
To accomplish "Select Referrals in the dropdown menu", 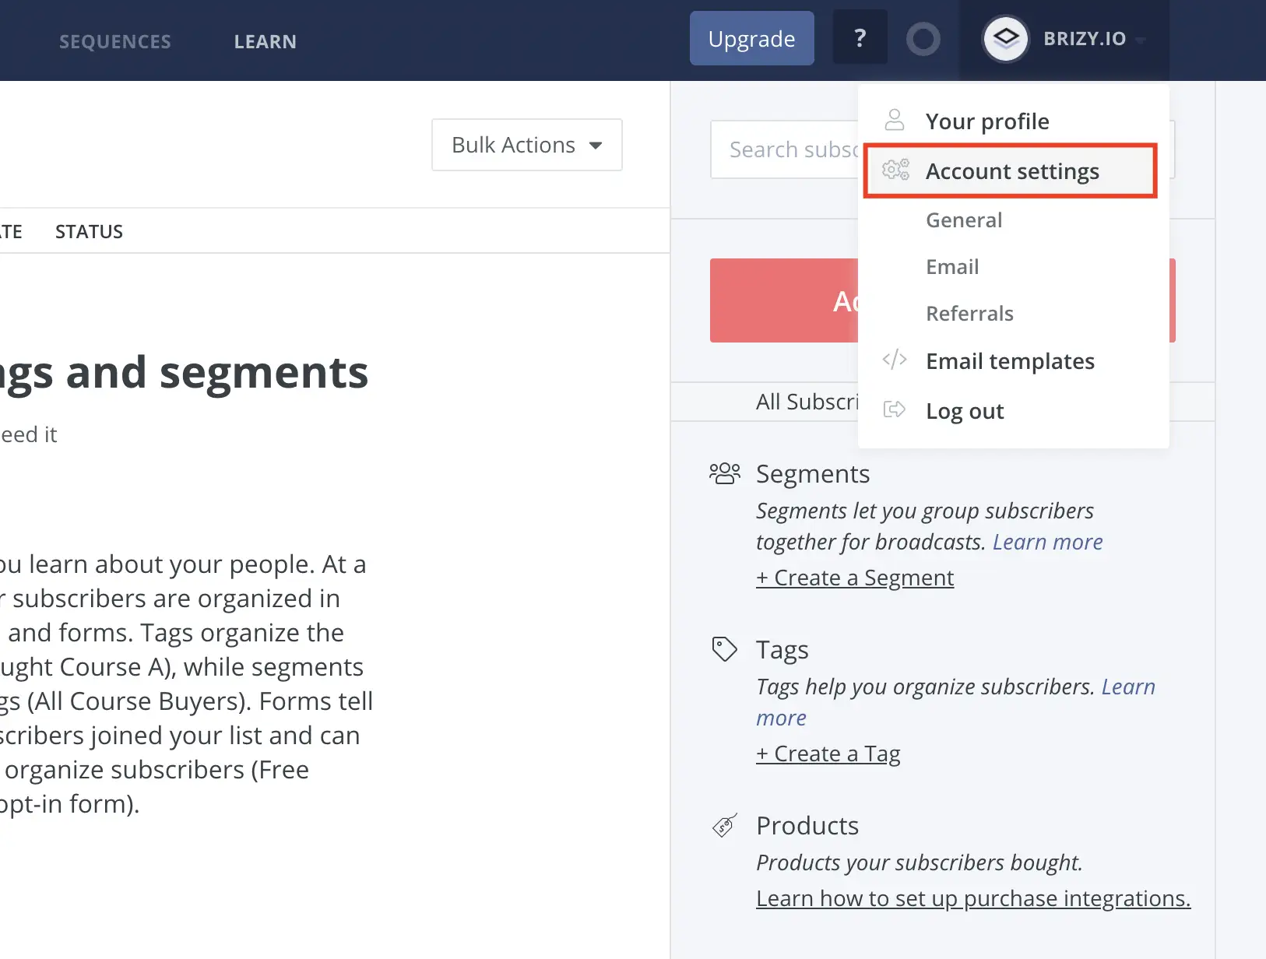I will click(969, 313).
